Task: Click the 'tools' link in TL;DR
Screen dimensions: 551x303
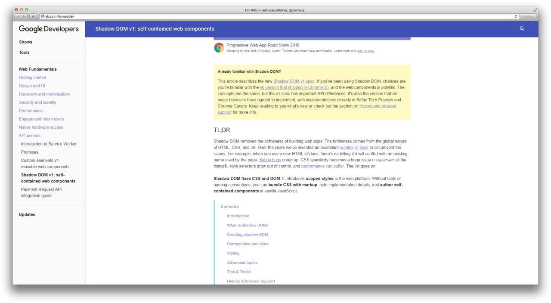Action: [365, 147]
